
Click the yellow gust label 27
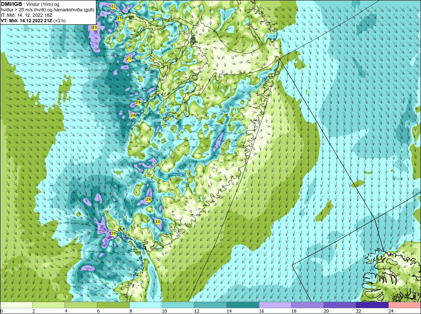128,59
